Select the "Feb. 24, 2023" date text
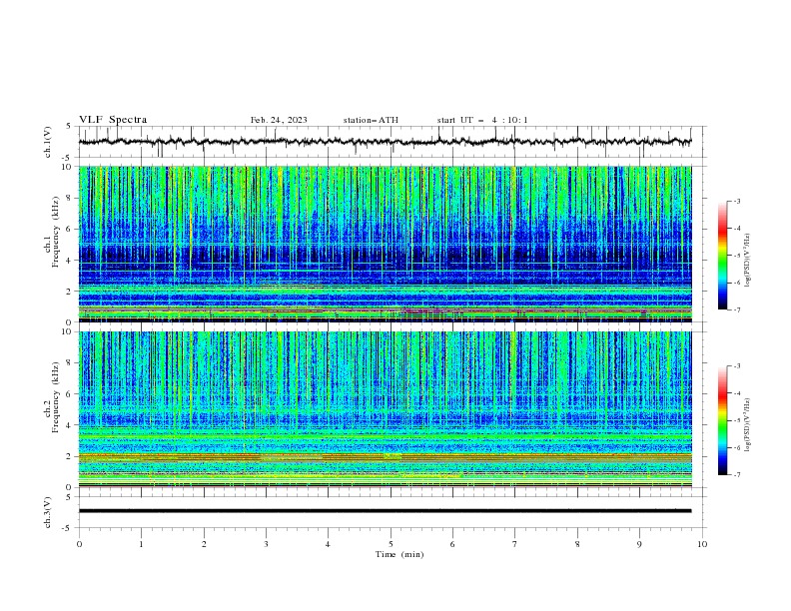The width and height of the screenshot is (791, 611). coord(279,120)
